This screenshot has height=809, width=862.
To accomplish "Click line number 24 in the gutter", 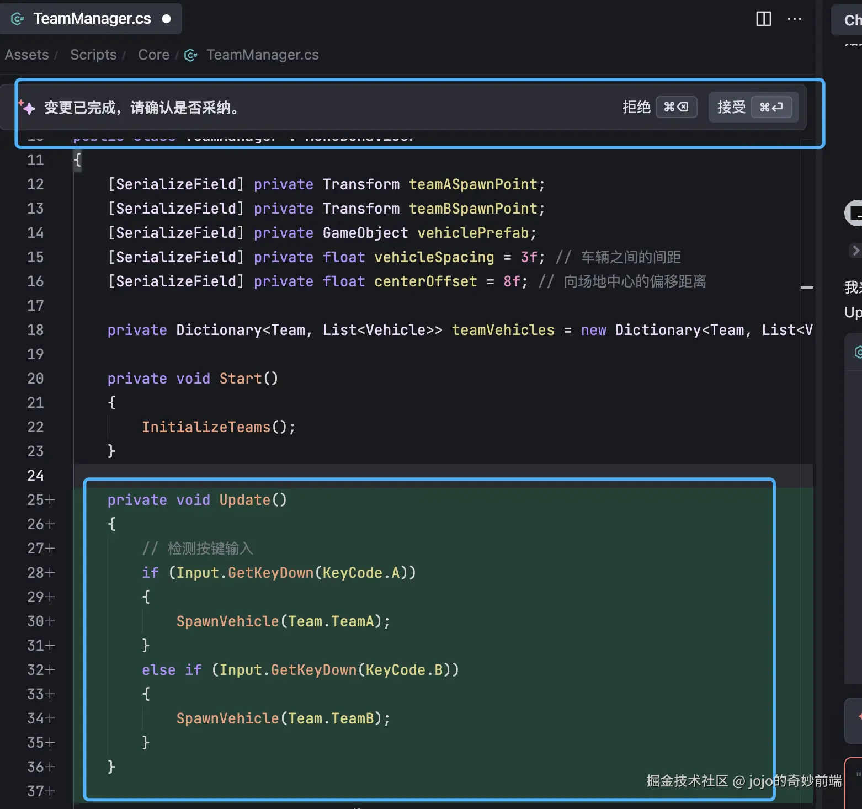I will (35, 476).
